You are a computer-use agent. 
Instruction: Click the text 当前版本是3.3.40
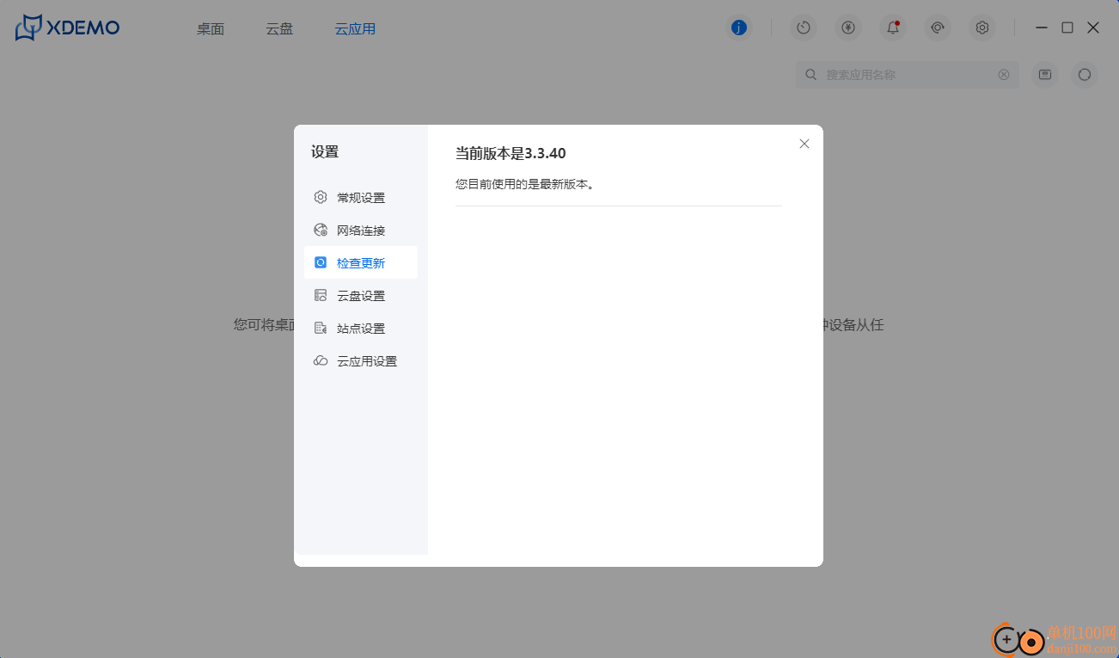[511, 153]
